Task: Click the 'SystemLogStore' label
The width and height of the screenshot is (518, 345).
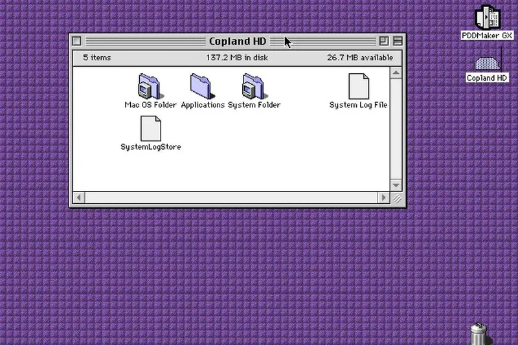Action: pyautogui.click(x=151, y=147)
